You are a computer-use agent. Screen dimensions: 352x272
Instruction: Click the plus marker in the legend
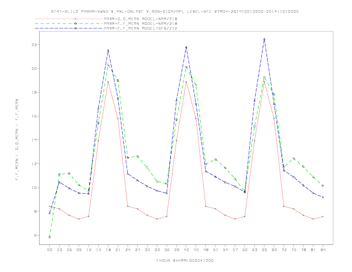[76, 19]
